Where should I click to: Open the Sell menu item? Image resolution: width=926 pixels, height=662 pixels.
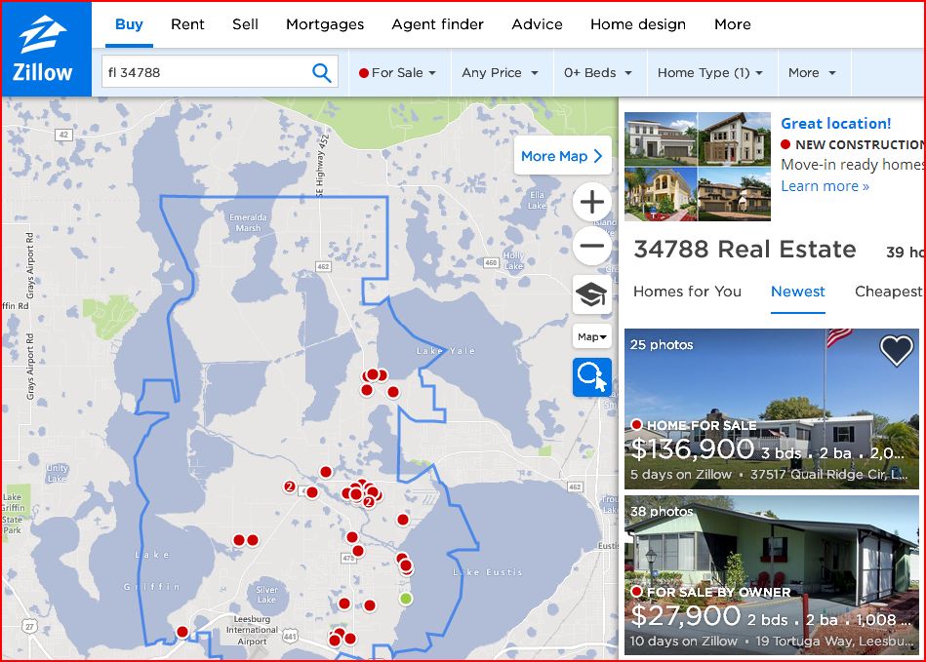245,24
